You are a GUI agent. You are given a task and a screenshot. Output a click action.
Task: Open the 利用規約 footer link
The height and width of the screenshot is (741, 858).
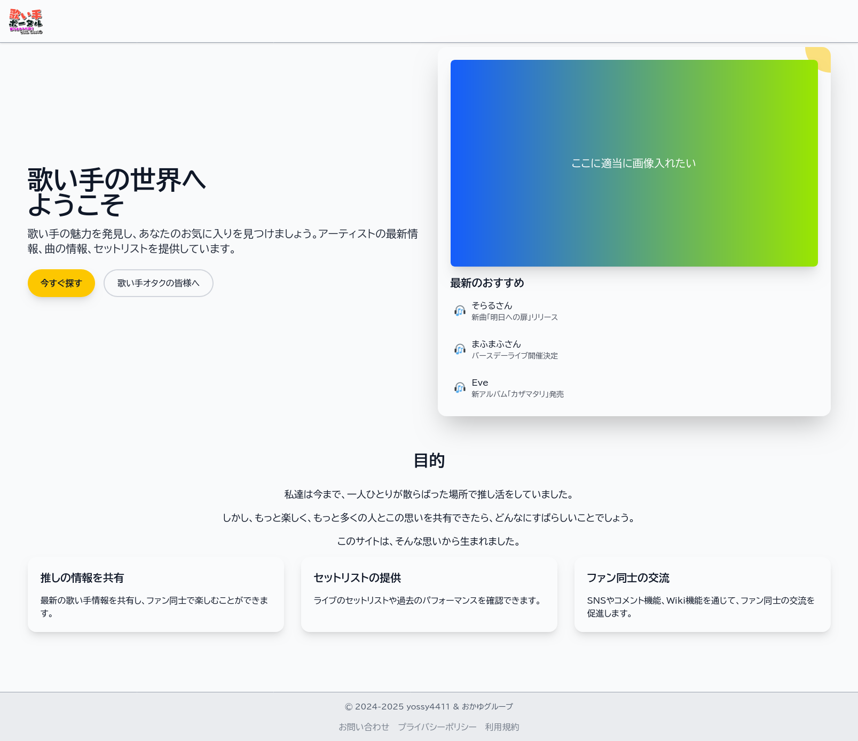point(502,727)
